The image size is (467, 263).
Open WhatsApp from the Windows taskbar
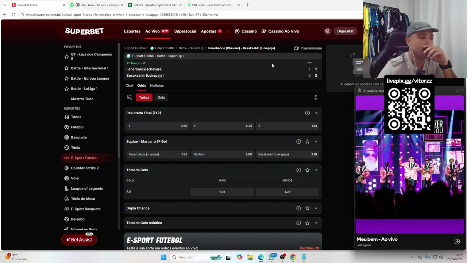272,257
